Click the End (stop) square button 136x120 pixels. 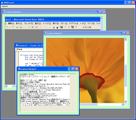tap(57, 28)
